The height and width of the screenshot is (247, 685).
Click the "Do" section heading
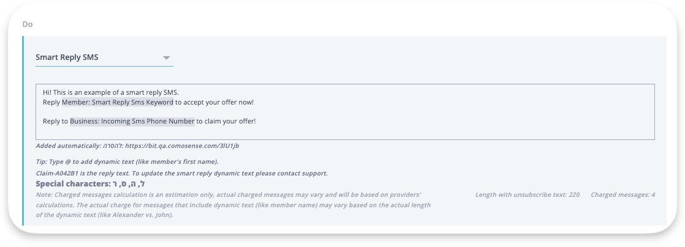click(28, 24)
